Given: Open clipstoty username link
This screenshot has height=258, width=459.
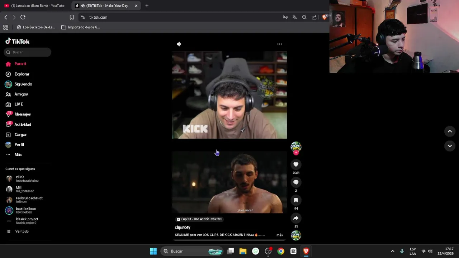Looking at the screenshot, I should [x=183, y=228].
